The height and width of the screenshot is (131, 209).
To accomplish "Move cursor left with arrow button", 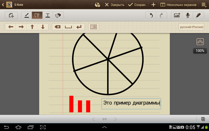I will (10, 27).
